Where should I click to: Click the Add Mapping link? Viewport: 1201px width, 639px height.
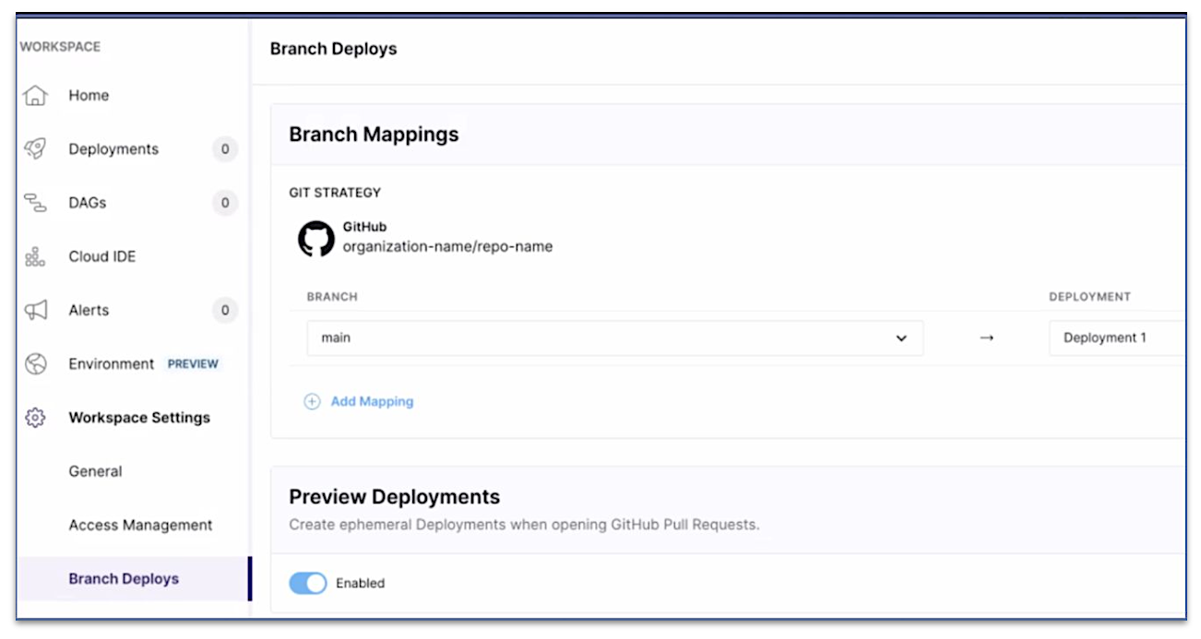click(372, 402)
